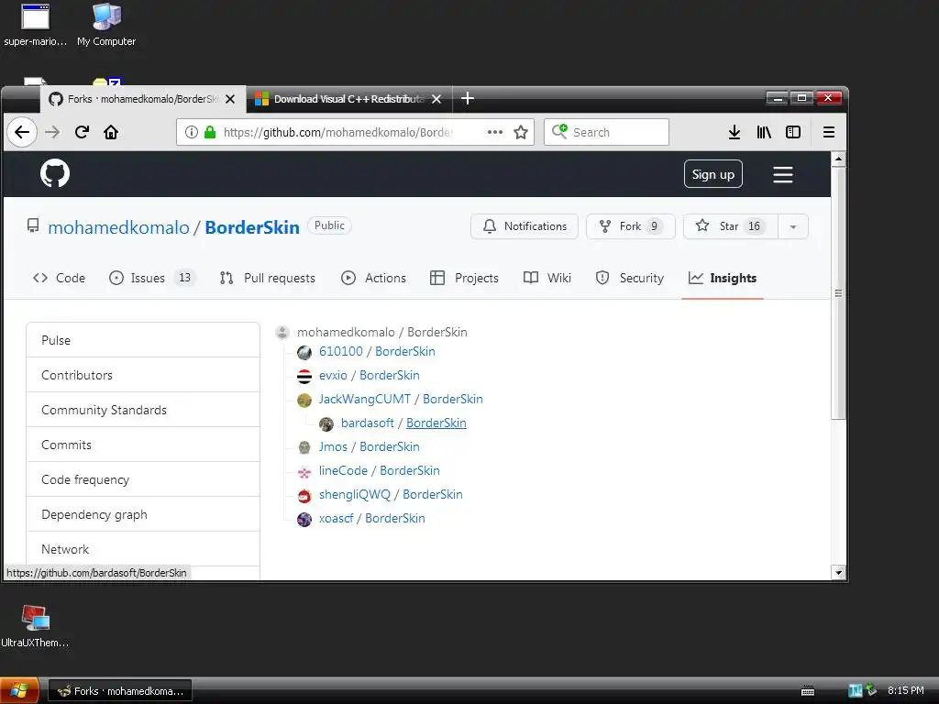Screen dimensions: 939x704
Task: Click the taskbar clock showing 8:15 PM
Action: pyautogui.click(x=905, y=690)
